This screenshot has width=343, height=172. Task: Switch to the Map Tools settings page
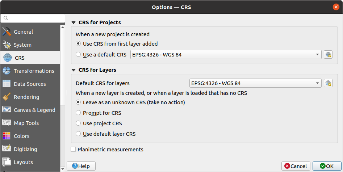(26, 123)
